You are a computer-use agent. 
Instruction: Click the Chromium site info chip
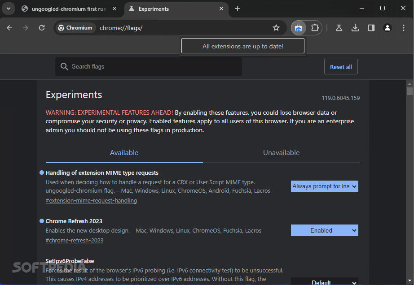[75, 28]
